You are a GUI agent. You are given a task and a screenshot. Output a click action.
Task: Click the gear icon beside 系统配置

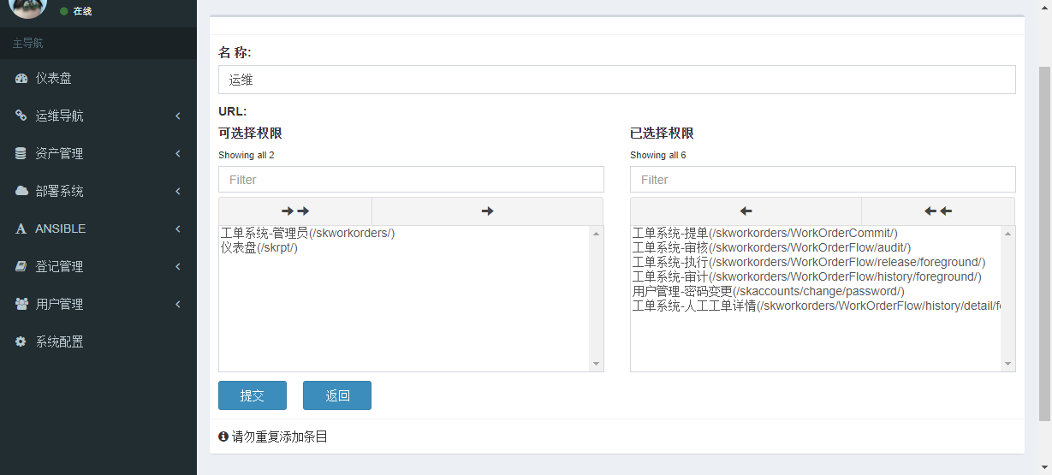pyautogui.click(x=21, y=342)
